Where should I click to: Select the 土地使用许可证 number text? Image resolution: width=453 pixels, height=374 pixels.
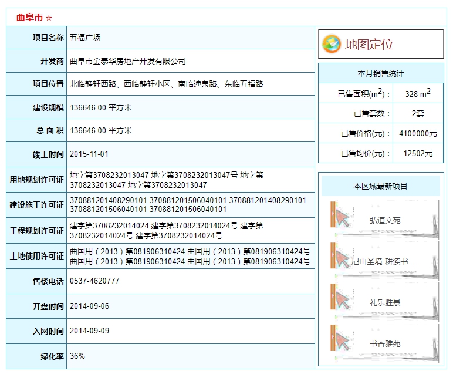tap(190, 256)
